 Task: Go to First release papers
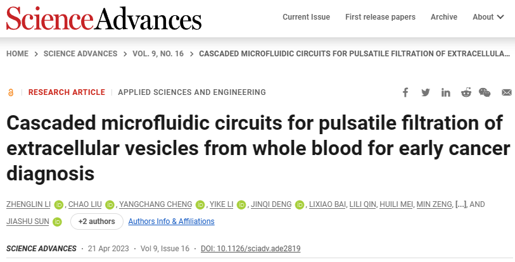[380, 17]
